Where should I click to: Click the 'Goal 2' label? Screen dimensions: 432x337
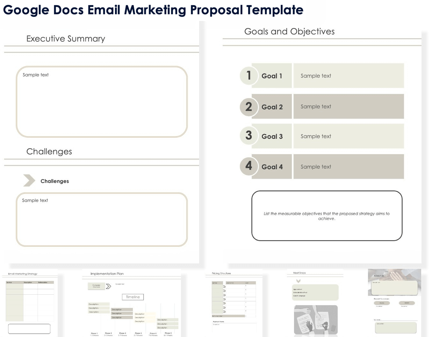point(272,107)
